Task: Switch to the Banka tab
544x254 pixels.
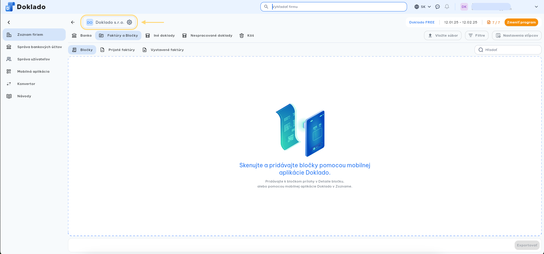Action: tap(82, 35)
